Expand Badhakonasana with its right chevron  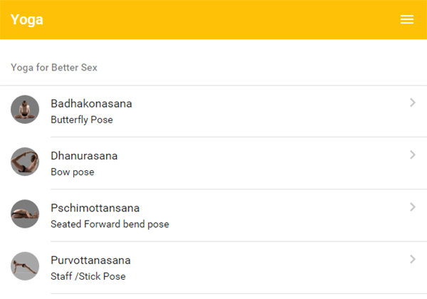(x=413, y=103)
